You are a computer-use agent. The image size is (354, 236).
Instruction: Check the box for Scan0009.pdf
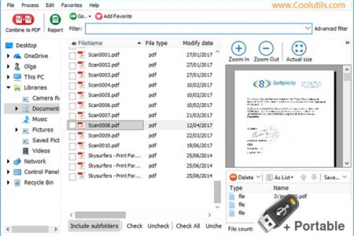72,136
